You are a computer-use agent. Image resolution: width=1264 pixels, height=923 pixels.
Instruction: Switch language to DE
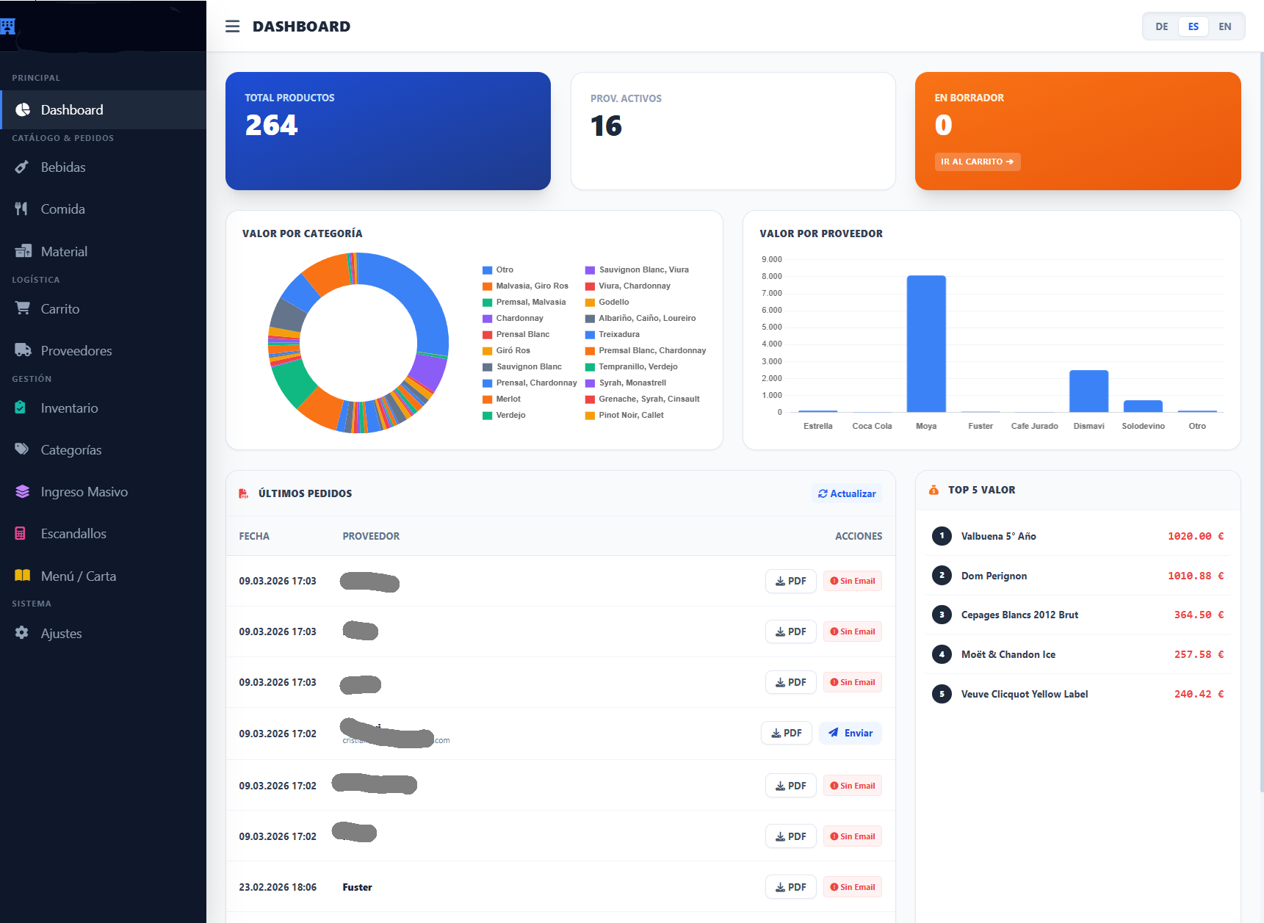point(1161,26)
